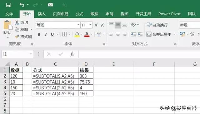
Task: Toggle Italic formatting
Action: coord(46,34)
